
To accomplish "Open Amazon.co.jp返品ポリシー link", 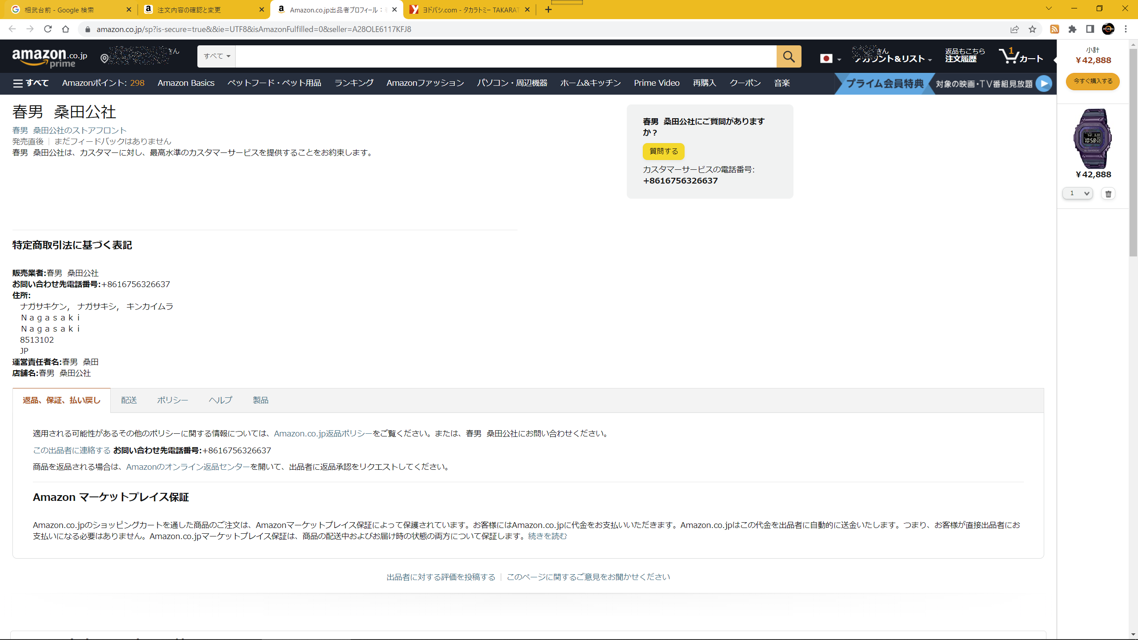I will tap(323, 433).
